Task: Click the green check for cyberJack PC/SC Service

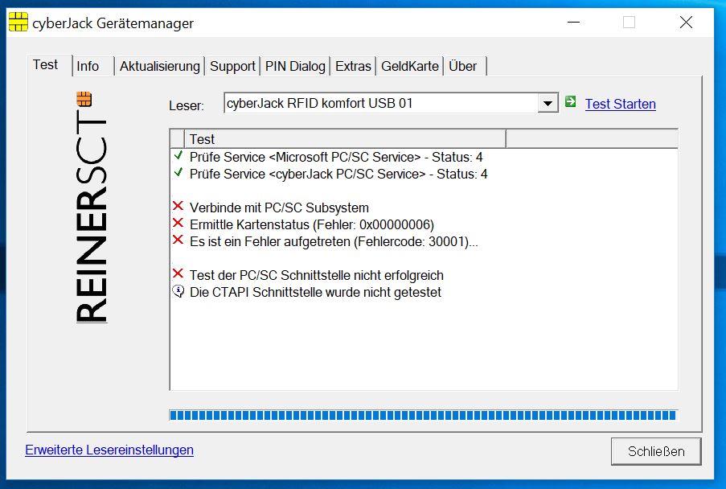Action: (178, 173)
